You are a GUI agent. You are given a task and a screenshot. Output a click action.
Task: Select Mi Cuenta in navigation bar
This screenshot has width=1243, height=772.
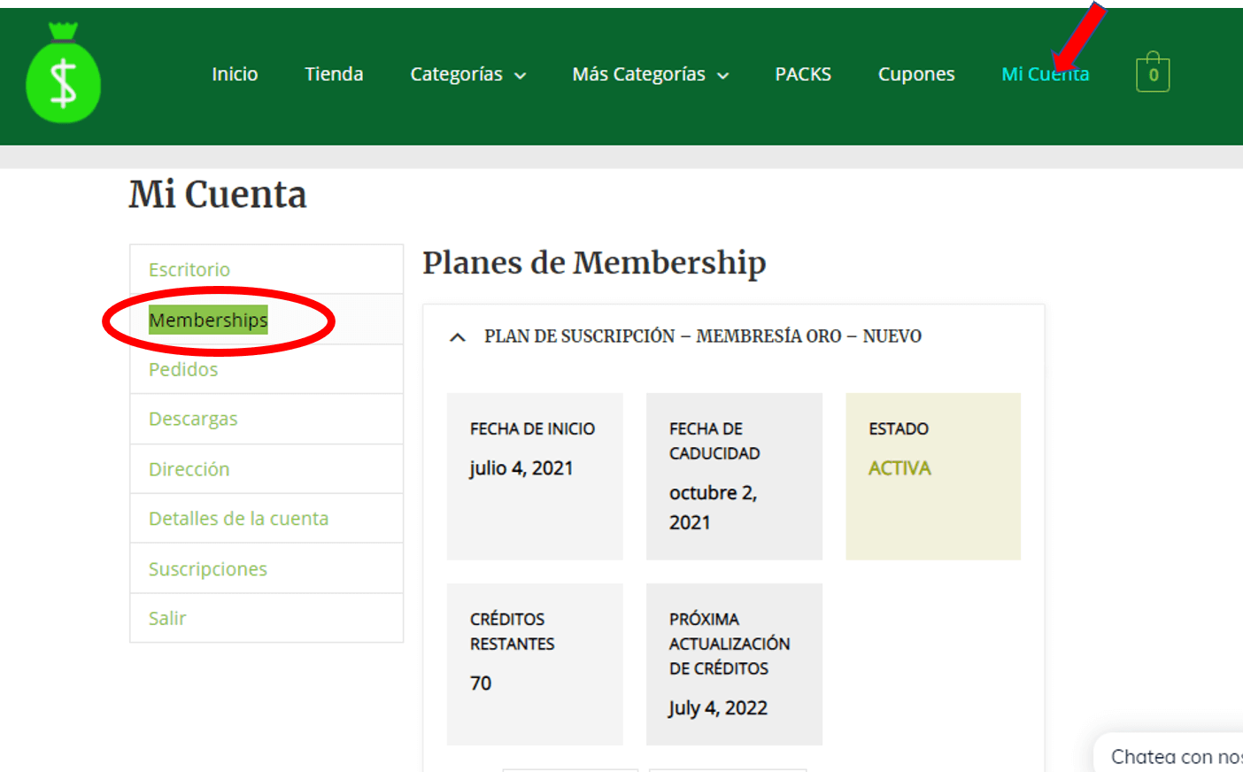[1045, 74]
